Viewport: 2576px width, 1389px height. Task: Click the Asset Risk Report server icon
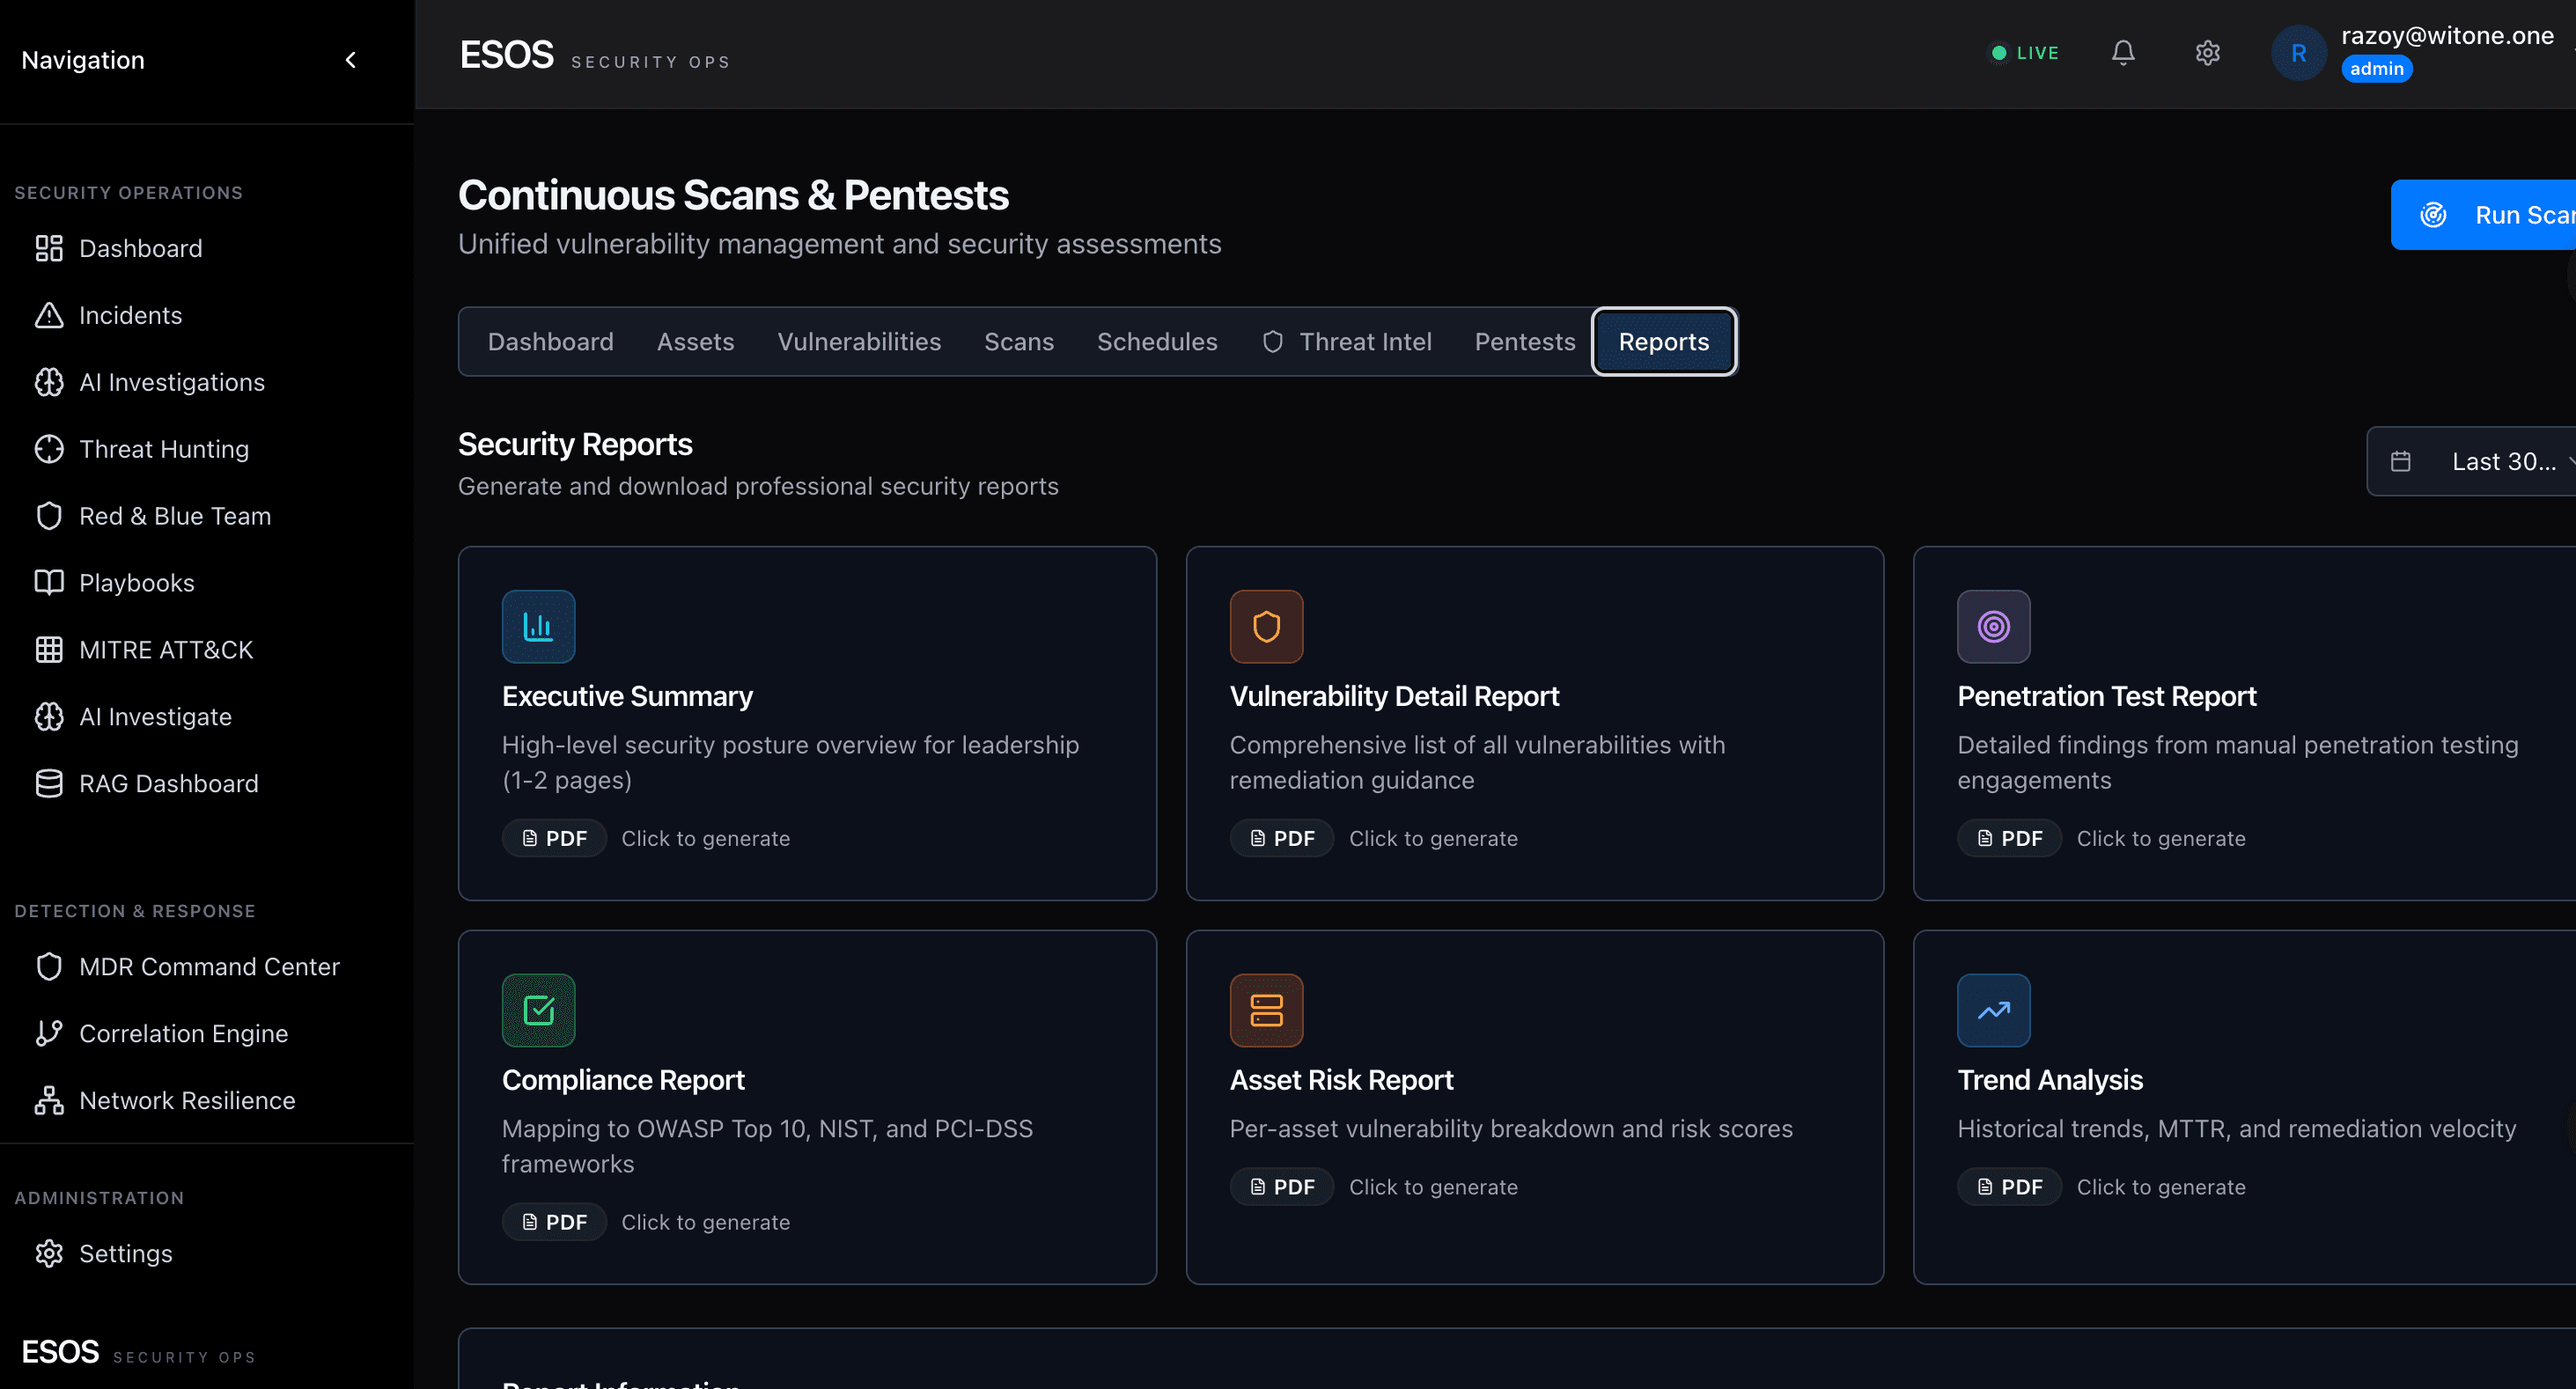pyautogui.click(x=1266, y=1011)
